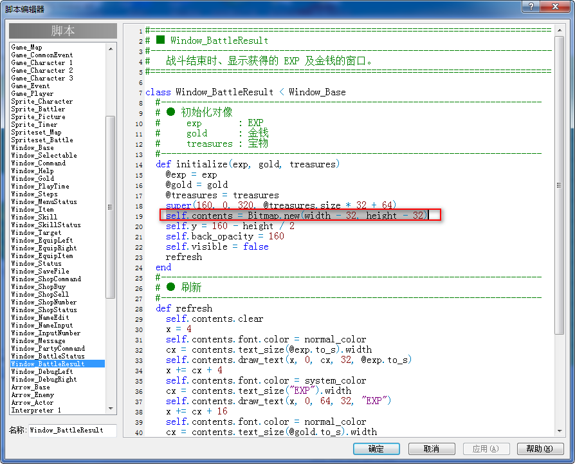This screenshot has height=464, width=575.
Task: Select Spriteset_Battle script
Action: coord(42,140)
